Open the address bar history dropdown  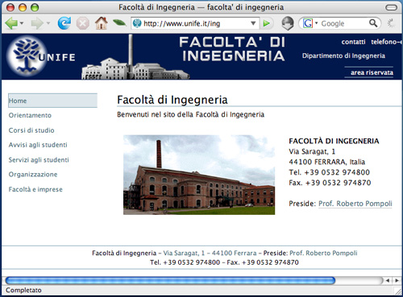point(253,23)
